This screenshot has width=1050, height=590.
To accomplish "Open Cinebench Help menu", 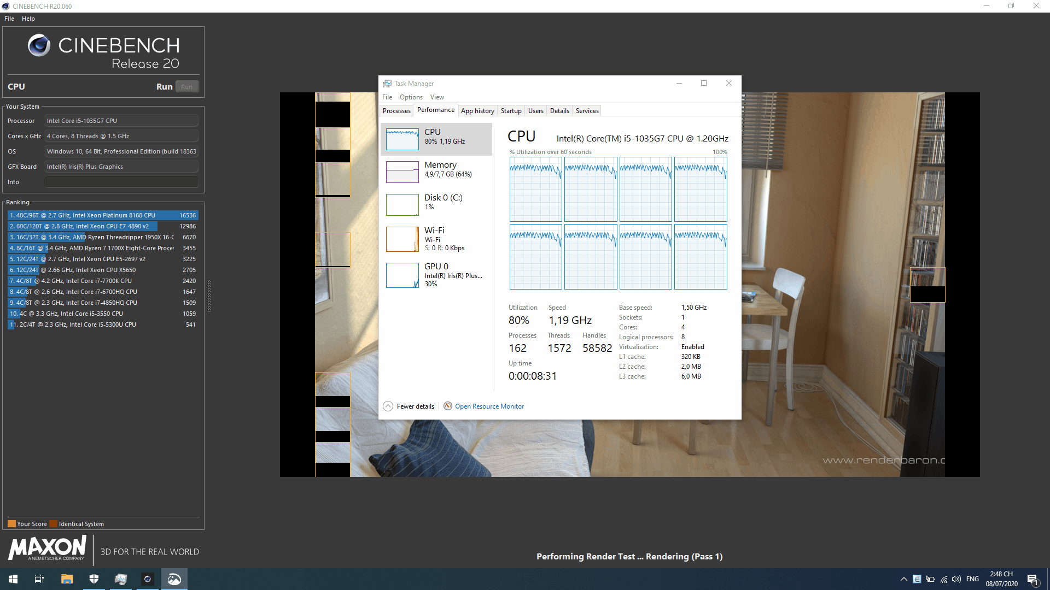I will (28, 19).
